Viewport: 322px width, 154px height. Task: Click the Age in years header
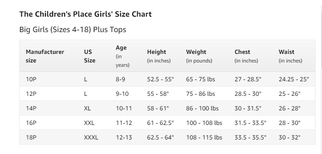(x=123, y=56)
